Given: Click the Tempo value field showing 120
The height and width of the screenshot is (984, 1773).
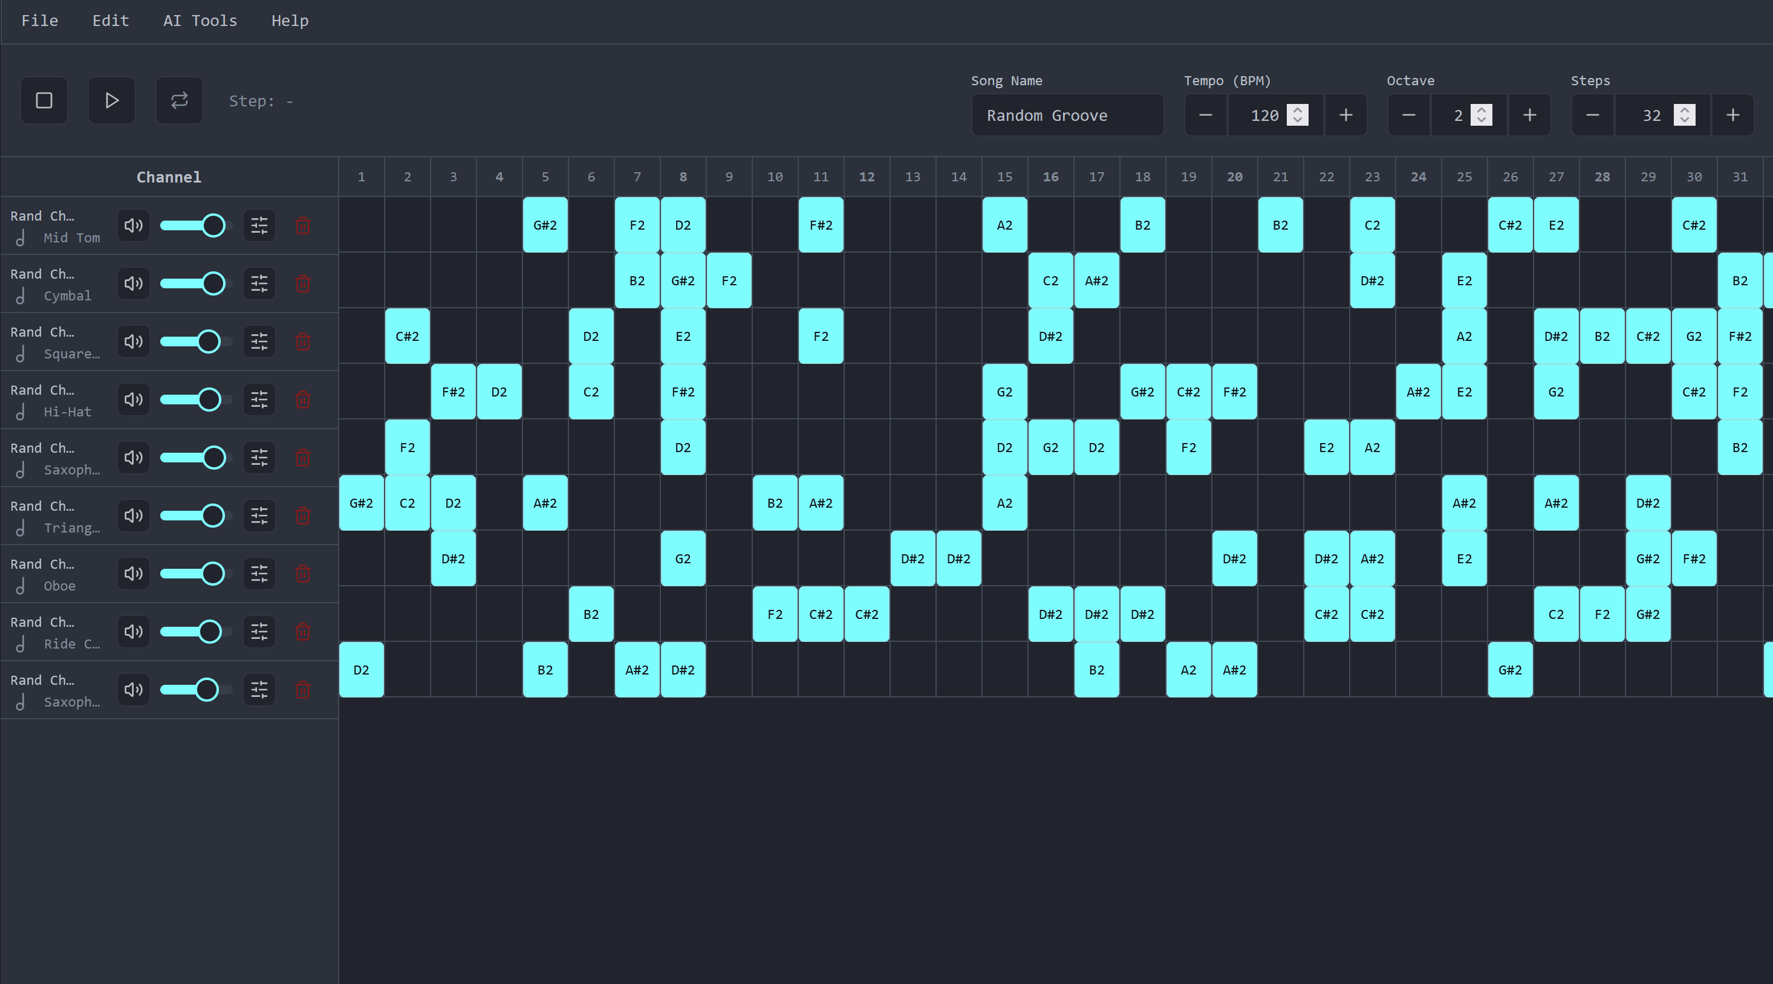Looking at the screenshot, I should [1275, 115].
